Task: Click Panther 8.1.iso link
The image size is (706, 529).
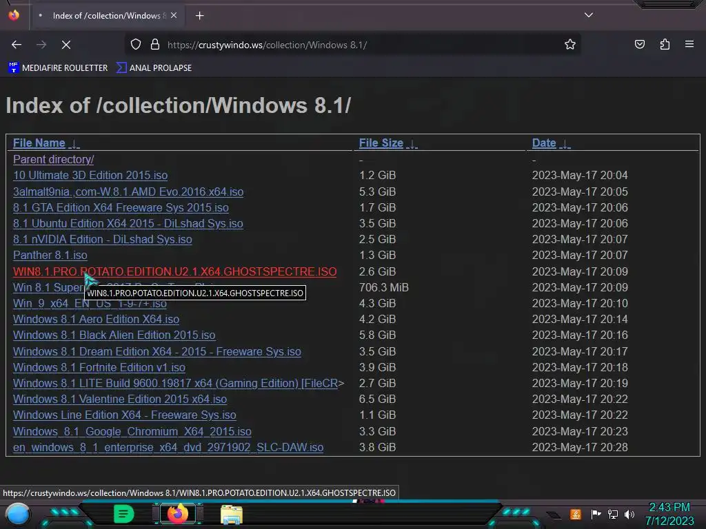Action: (50, 255)
